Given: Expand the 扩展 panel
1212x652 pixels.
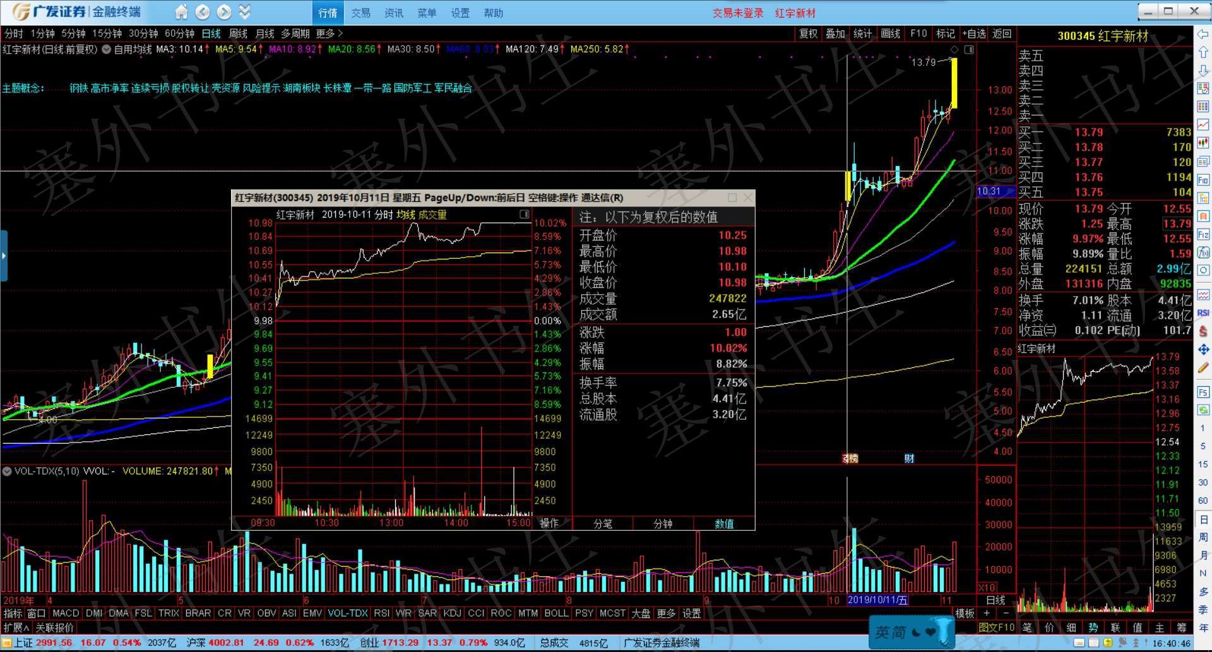Looking at the screenshot, I should click(x=16, y=627).
